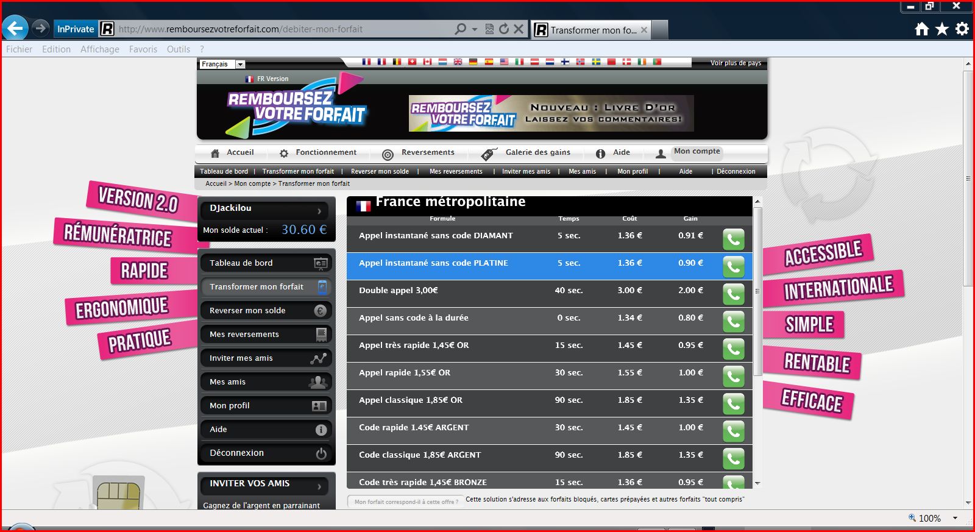The width and height of the screenshot is (975, 532).
Task: Click the browser Forward arrow button
Action: [40, 28]
